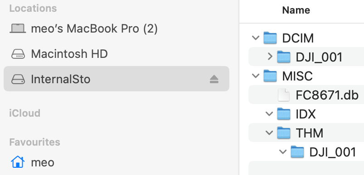Open the meo home folder icon
This screenshot has height=175, width=364.
(x=18, y=162)
